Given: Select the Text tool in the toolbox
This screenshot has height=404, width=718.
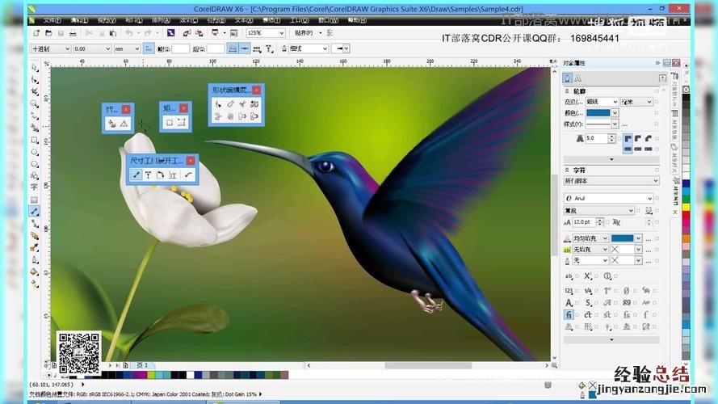Looking at the screenshot, I should 35,187.
